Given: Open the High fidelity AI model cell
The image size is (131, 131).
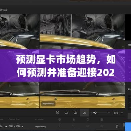Looking at the screenshot, I should pos(41,126).
